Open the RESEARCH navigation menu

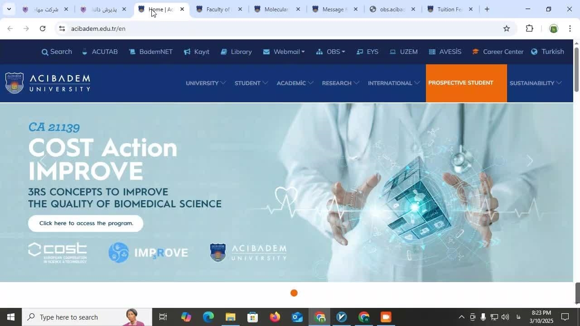[x=340, y=83]
